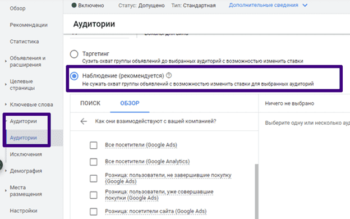This screenshot has height=219, width=350.
Task: Open Статистика in the sidebar
Action: (24, 42)
